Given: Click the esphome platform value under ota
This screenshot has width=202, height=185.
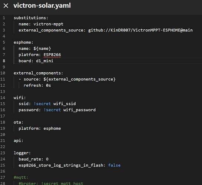Looking at the screenshot, I should coord(52,128).
